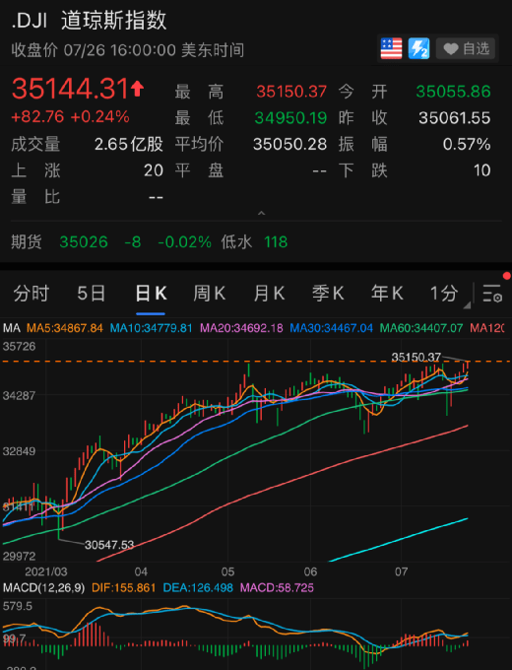Viewport: 512px width, 670px height.
Task: Tap the US flag market icon
Action: (391, 48)
